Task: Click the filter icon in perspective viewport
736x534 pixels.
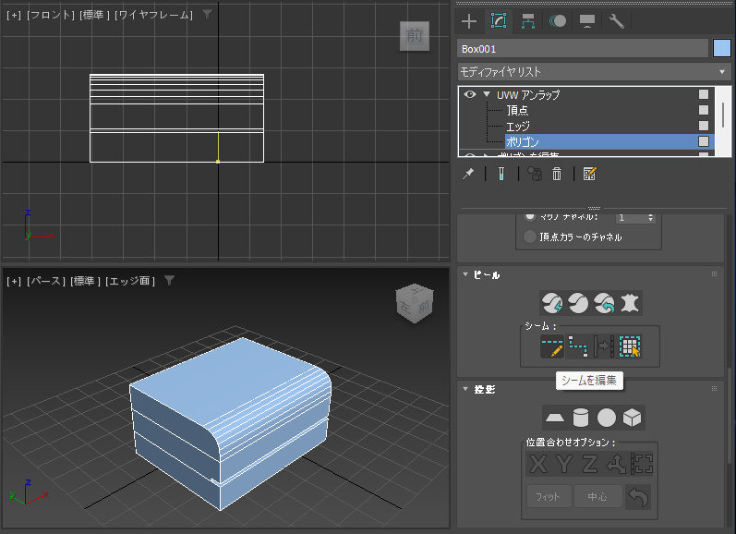Action: 169,280
